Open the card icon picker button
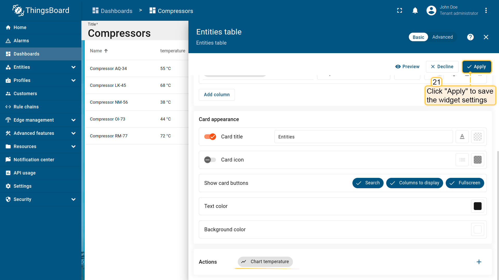Screen dimensions: 499x280 pos(462,160)
